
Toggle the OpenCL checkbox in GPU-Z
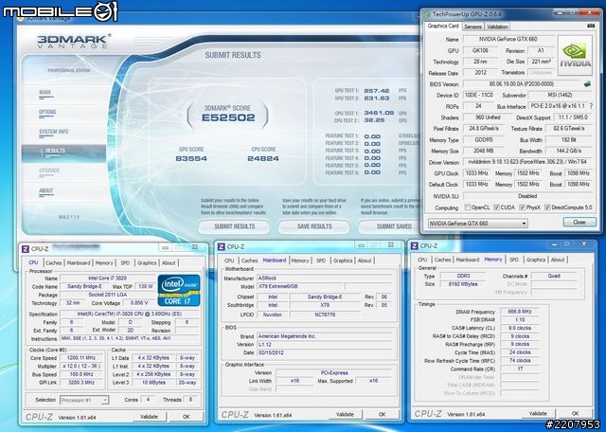(468, 207)
